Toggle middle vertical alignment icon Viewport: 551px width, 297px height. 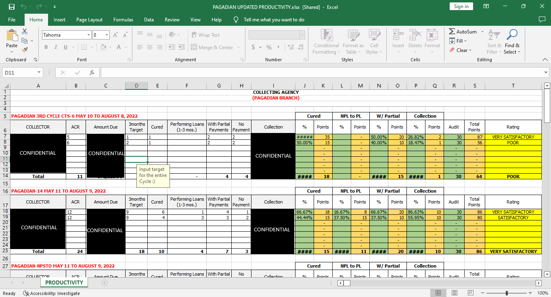(x=150, y=35)
